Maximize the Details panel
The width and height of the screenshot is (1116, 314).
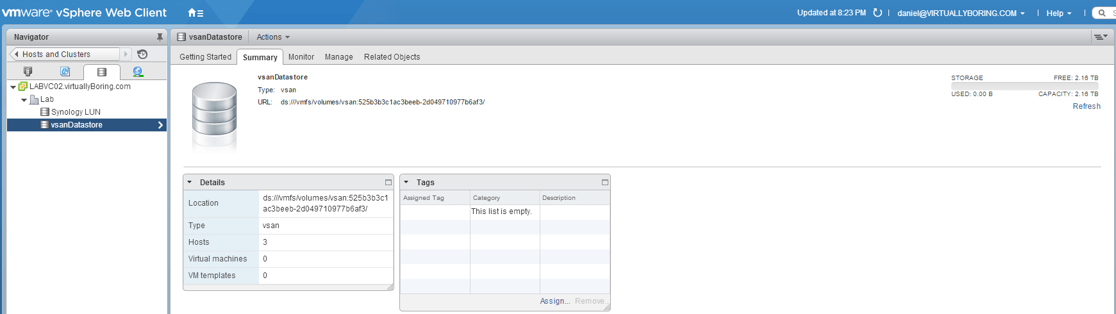point(388,183)
